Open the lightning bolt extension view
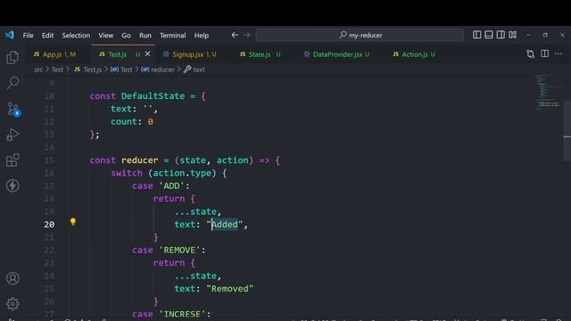Image resolution: width=571 pixels, height=321 pixels. [x=12, y=185]
